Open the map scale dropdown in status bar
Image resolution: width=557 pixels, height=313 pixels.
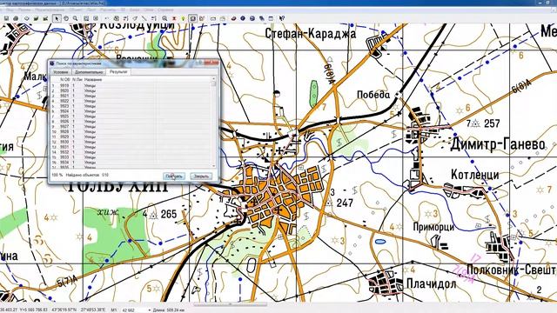[x=149, y=310]
